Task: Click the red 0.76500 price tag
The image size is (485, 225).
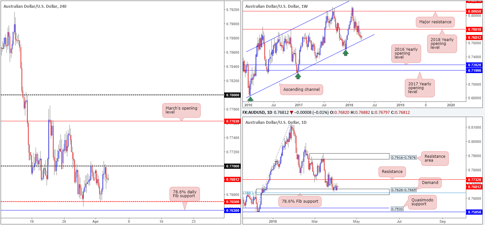Action: pos(233,202)
